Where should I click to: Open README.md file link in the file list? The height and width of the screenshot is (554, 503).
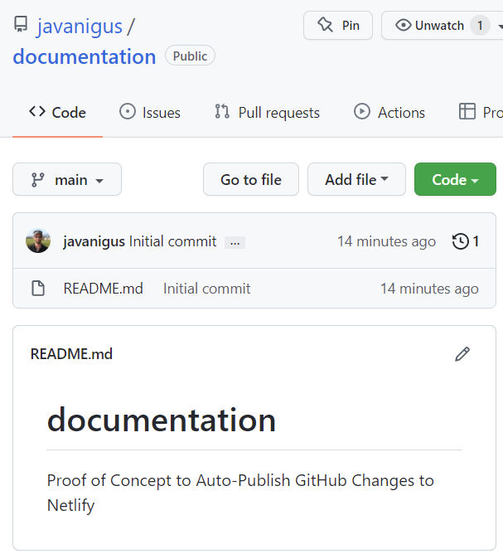(103, 289)
